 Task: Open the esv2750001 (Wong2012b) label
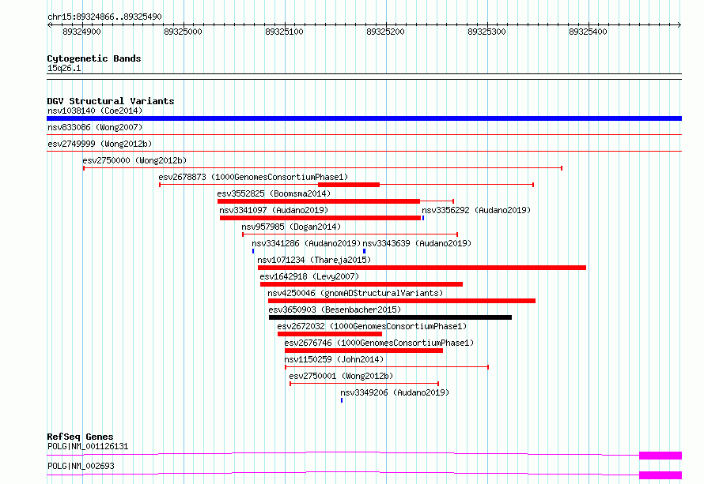point(341,376)
